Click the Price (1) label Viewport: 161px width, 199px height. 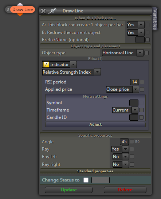pos(95,59)
